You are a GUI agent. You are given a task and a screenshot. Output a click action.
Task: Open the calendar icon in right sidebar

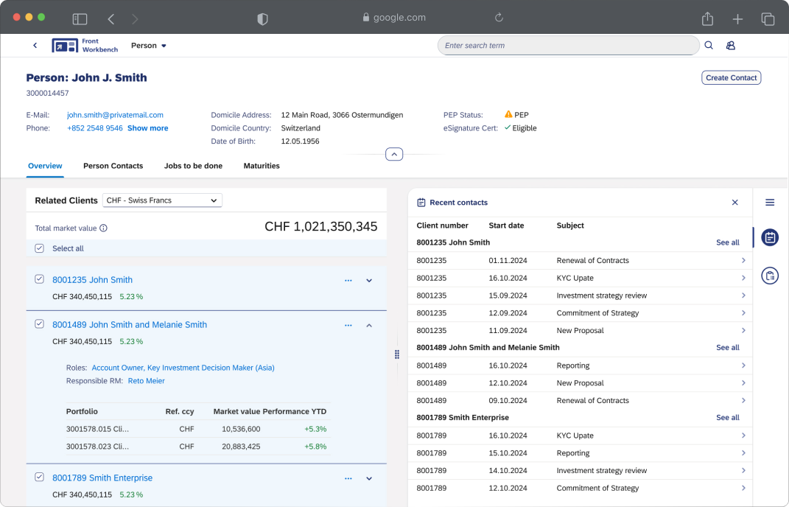(x=770, y=237)
